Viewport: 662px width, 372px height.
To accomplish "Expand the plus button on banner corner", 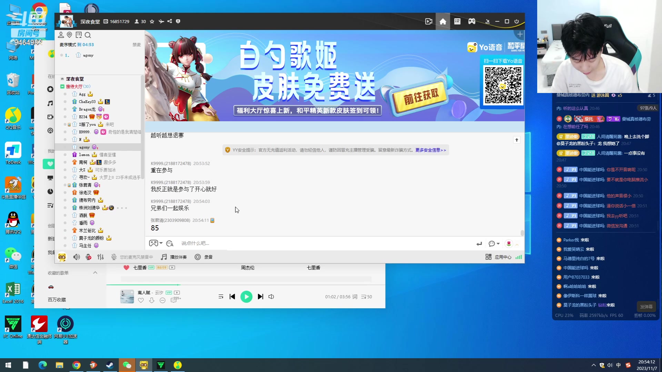I will (520, 34).
